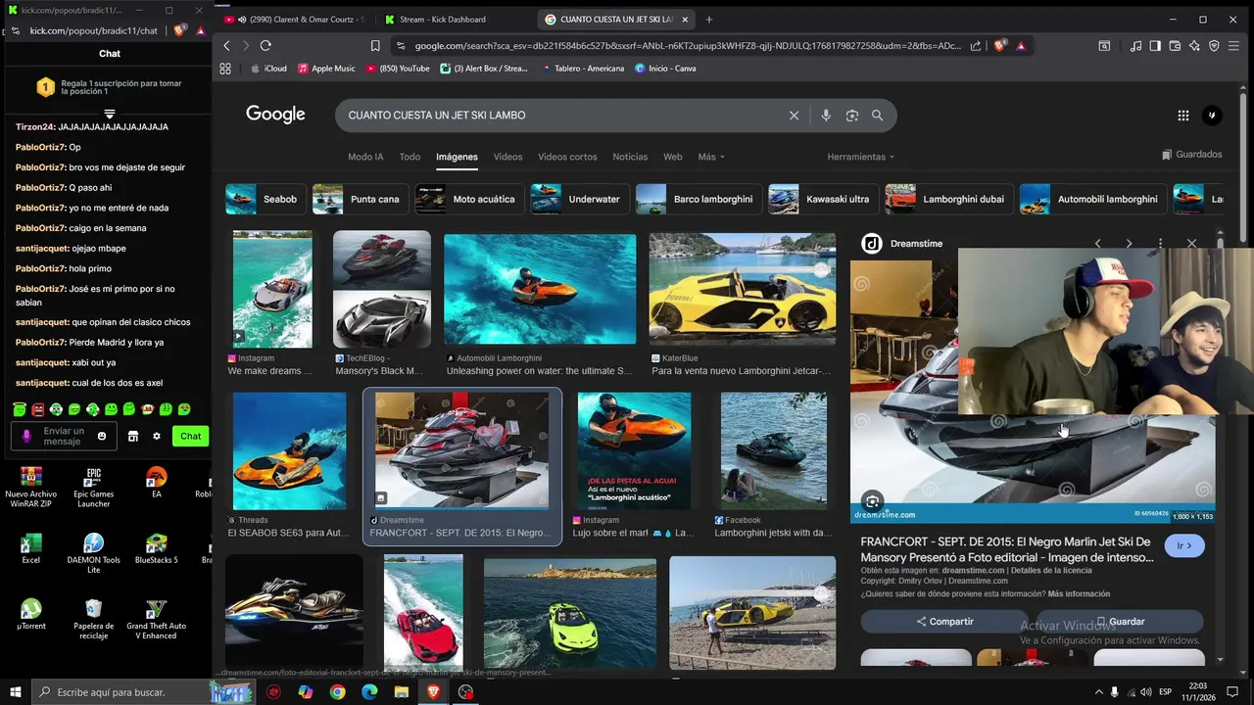1254x705 pixels.
Task: Open the share link icon in address bar
Action: 976,45
